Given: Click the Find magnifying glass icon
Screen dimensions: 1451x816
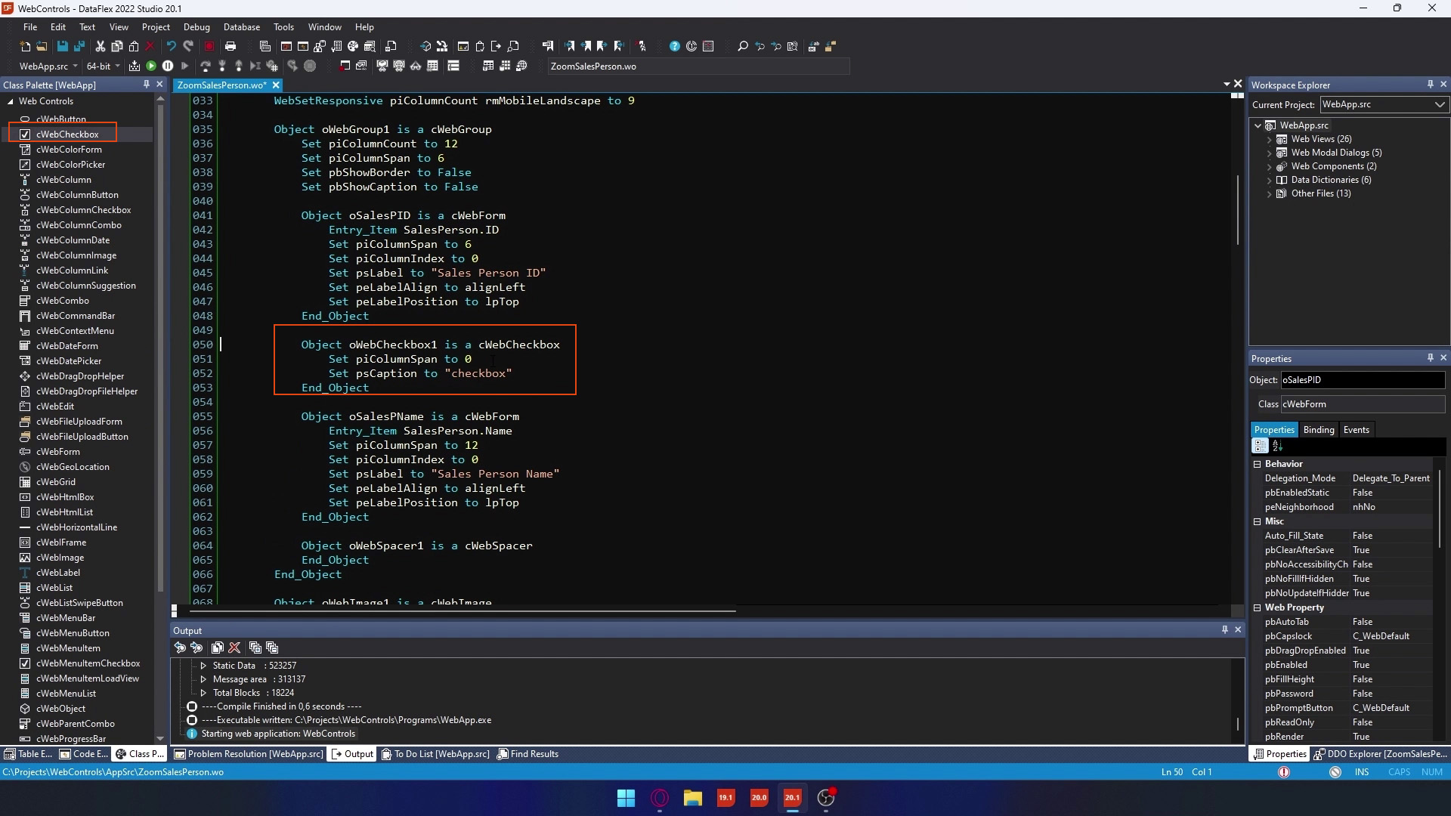Looking at the screenshot, I should [x=743, y=46].
